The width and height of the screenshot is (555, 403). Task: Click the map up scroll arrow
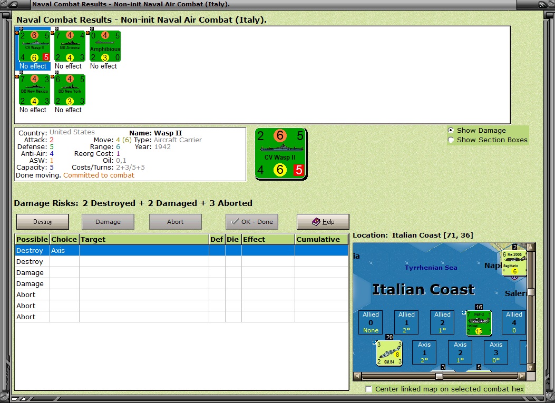coord(531,247)
